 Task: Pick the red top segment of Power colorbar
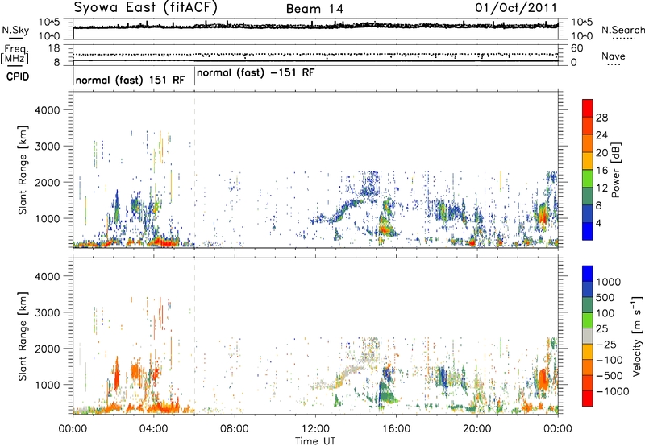pyautogui.click(x=588, y=108)
